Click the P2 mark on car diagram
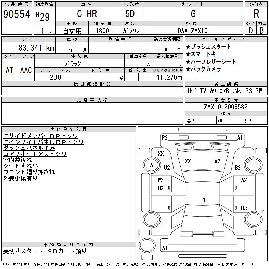Screen dimensions: 269x269 [x=164, y=137]
